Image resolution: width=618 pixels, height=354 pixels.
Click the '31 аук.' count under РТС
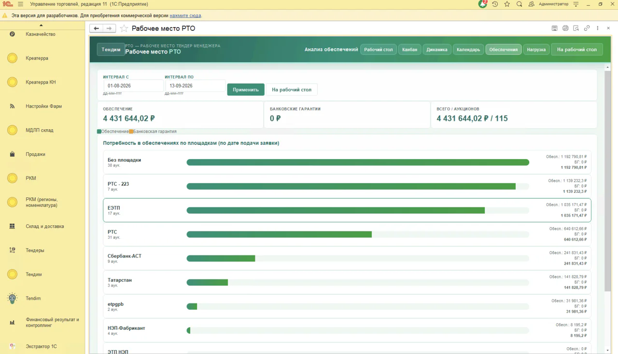[114, 237]
